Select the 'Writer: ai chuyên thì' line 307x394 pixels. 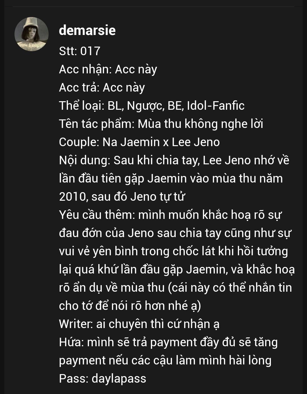coord(139,324)
